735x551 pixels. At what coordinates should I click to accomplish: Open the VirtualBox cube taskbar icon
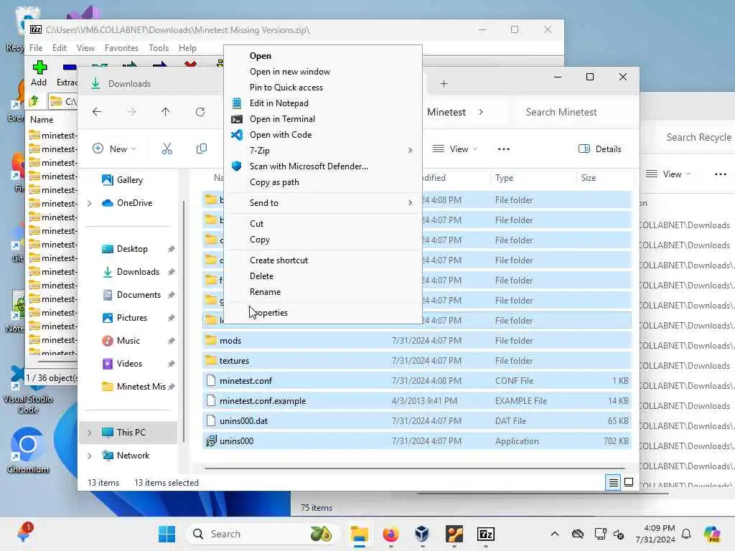click(422, 534)
